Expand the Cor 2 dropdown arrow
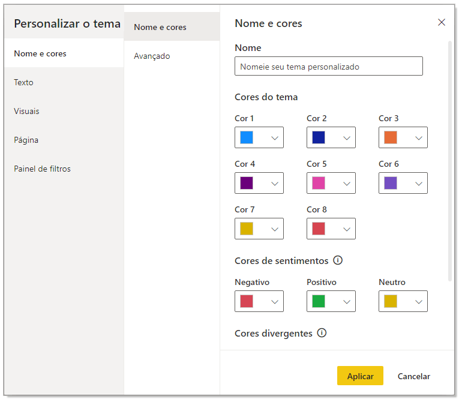This screenshot has height=399, width=459. pyautogui.click(x=347, y=138)
